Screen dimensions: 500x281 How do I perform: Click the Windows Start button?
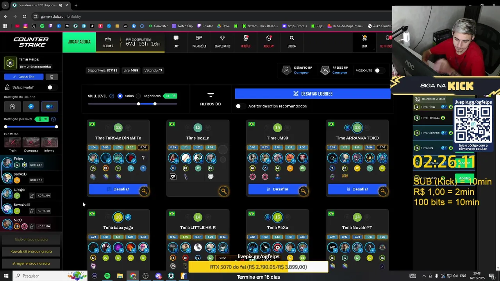6,276
